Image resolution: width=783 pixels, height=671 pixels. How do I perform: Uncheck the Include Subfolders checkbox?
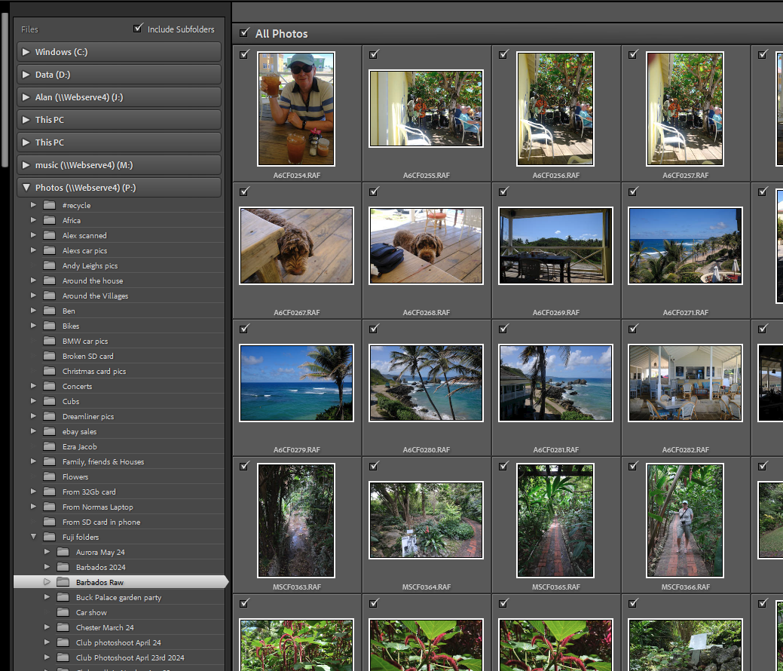(x=138, y=29)
